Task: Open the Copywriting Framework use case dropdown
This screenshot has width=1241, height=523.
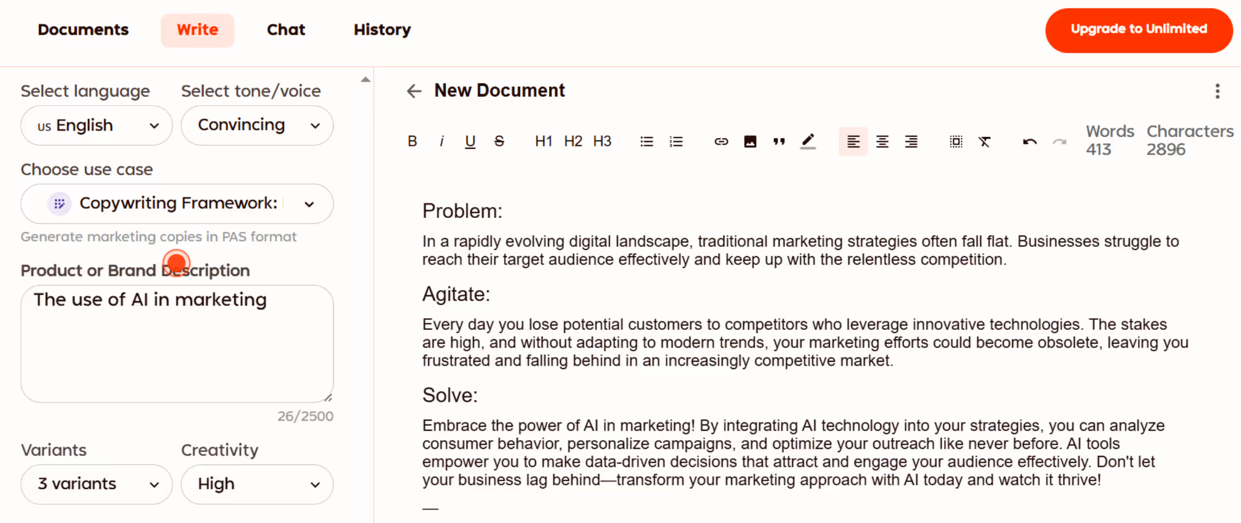Action: 177,203
